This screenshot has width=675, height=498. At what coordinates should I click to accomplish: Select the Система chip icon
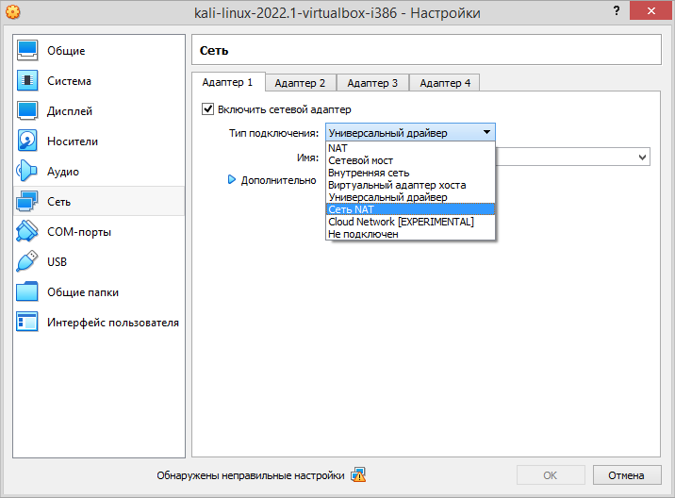[x=27, y=80]
